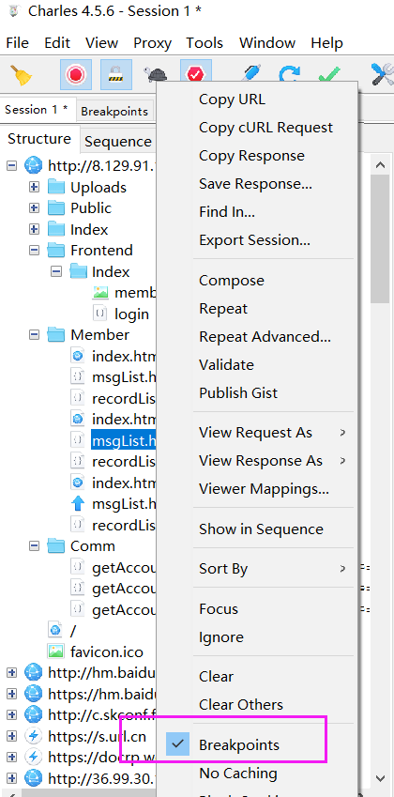This screenshot has height=797, width=394.
Task: Collapse the Member folder node
Action: (34, 334)
